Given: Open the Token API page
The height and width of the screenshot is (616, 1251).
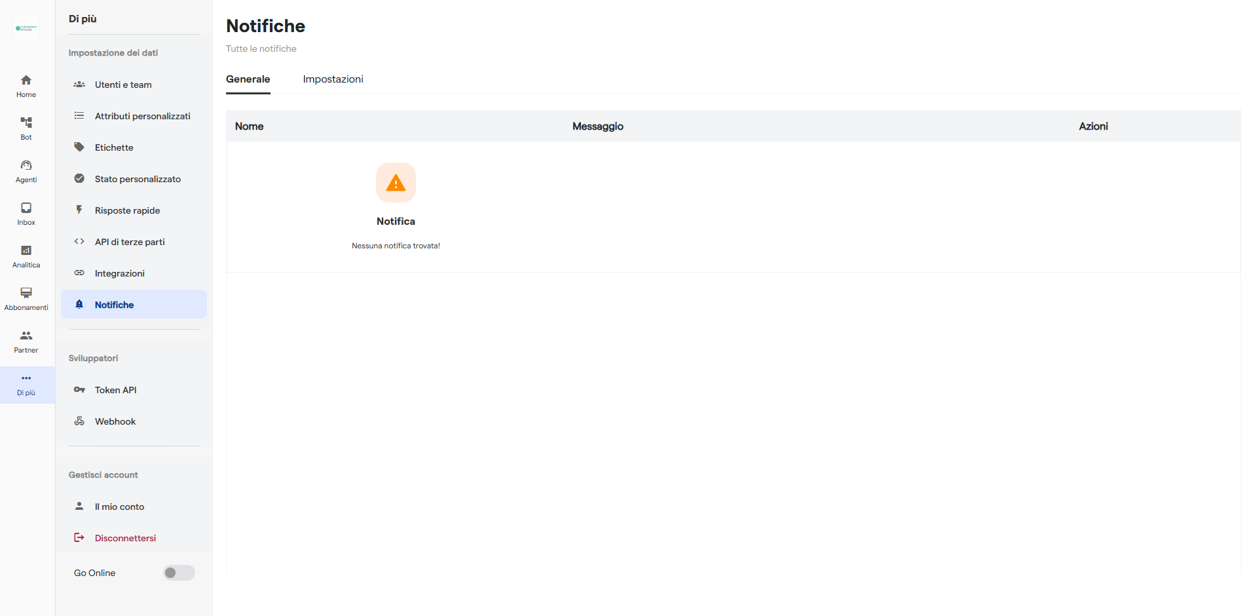Looking at the screenshot, I should pyautogui.click(x=115, y=389).
